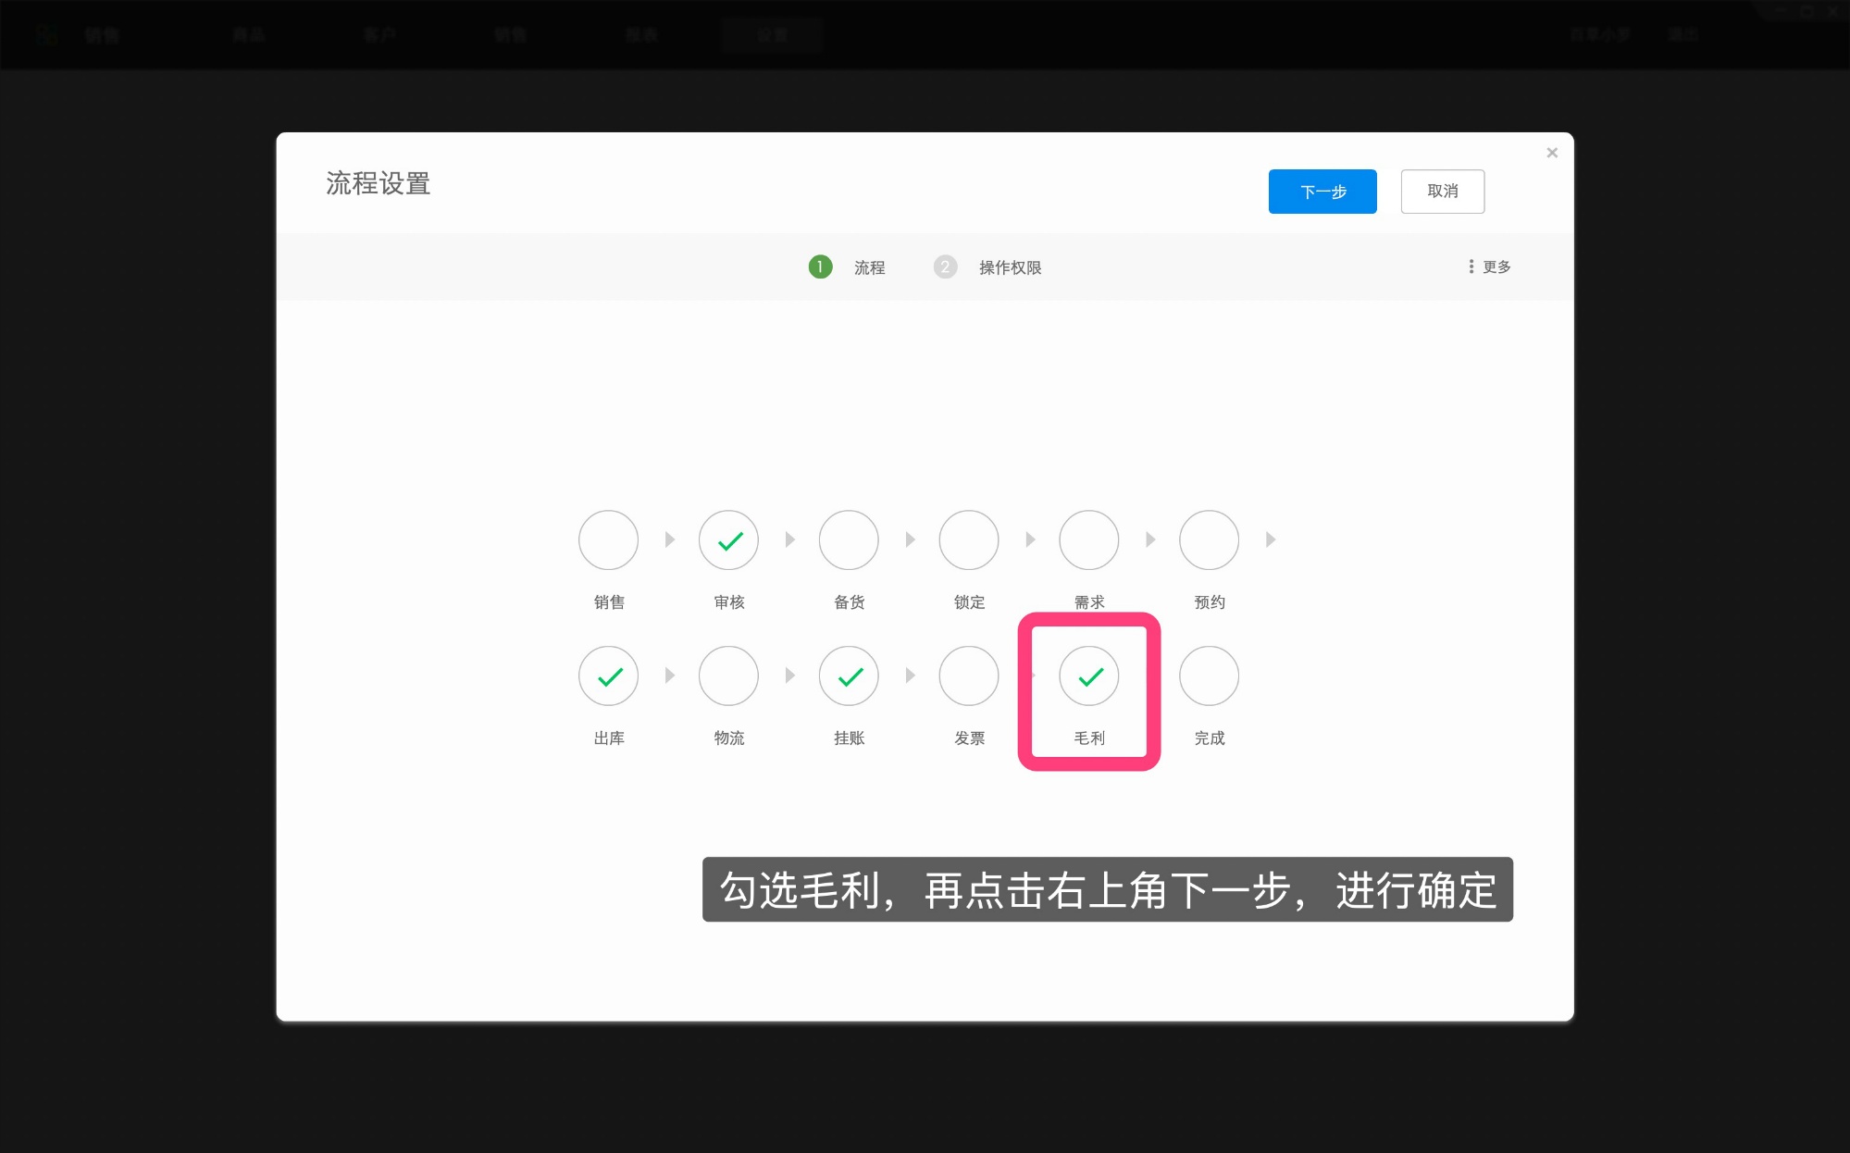The image size is (1850, 1153).
Task: Close the 流程设置 dialog
Action: (1552, 153)
